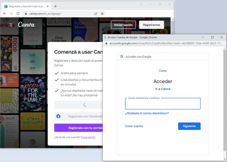Switch to the Registrate y descubrí tab
Viewport: 227px width, 162px height.
pyautogui.click(x=27, y=6)
